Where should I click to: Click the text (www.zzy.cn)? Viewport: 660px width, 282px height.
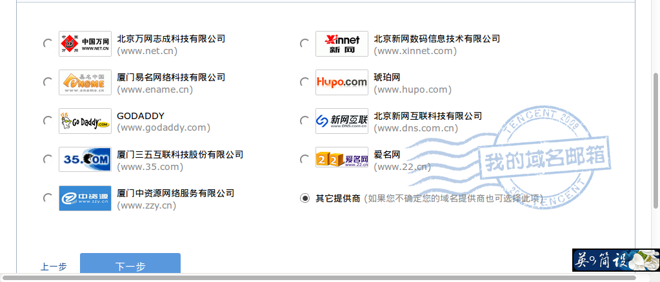(x=146, y=206)
